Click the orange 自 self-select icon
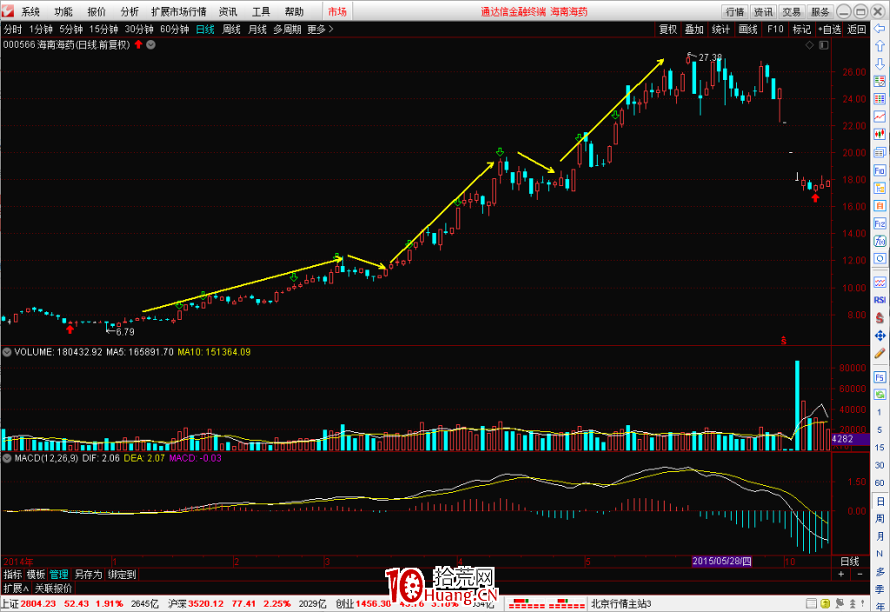The height and width of the screenshot is (612, 890). [x=880, y=205]
